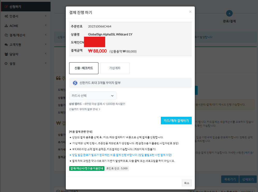
Task: Click the 취소 button
Action: point(187,183)
